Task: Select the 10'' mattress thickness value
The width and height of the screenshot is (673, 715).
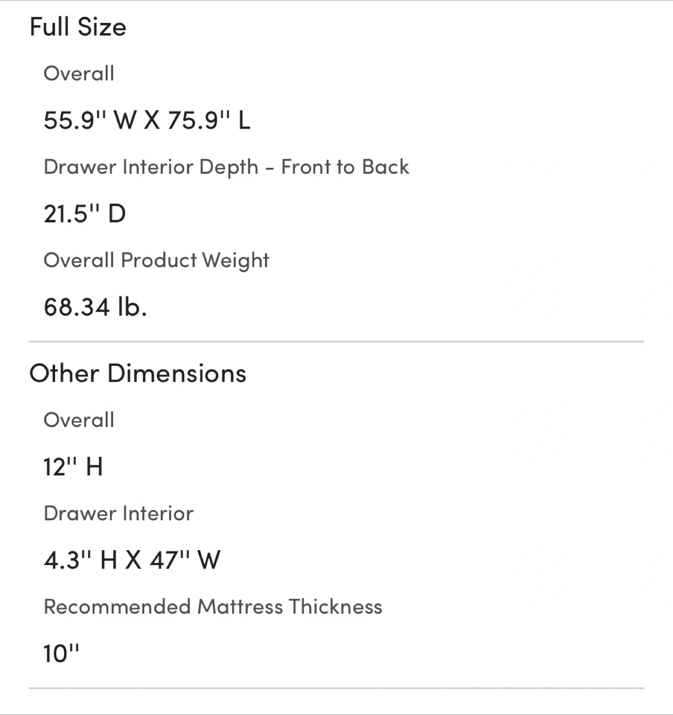Action: 62,654
